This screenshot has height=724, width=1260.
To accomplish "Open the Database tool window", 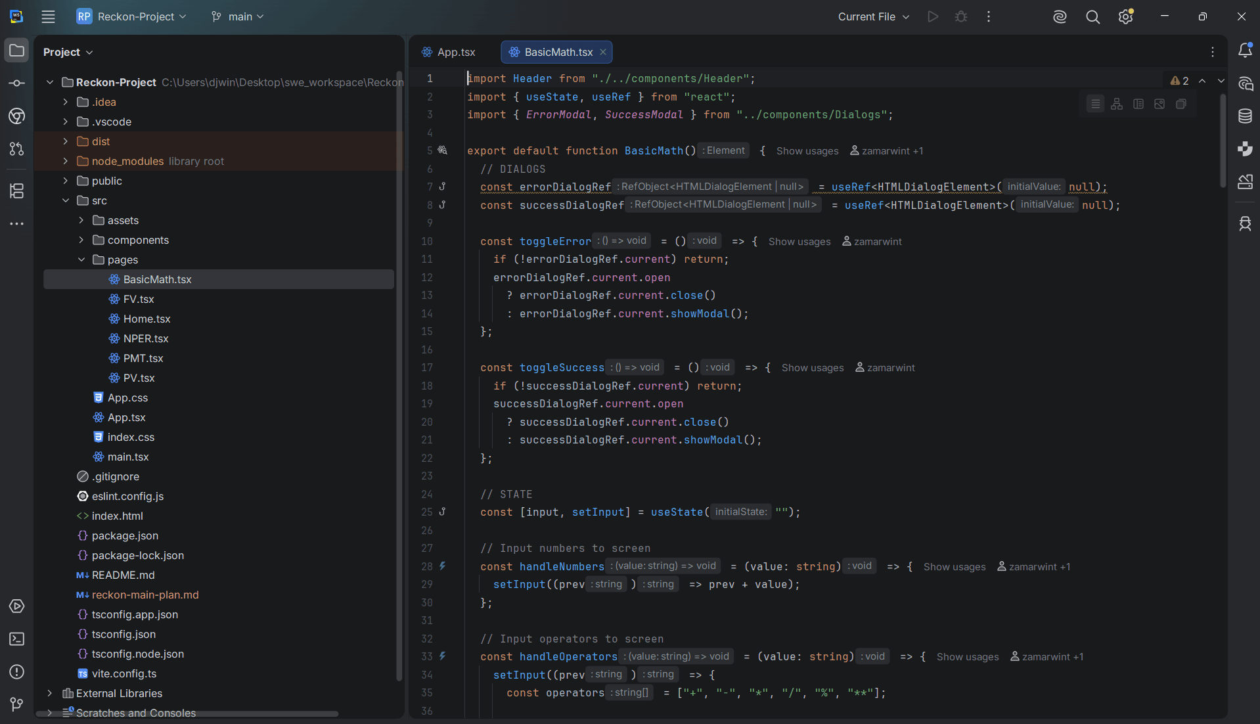I will [x=1245, y=116].
